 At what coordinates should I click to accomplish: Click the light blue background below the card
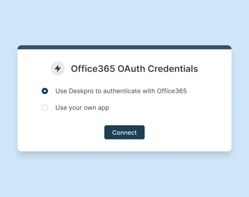124,174
